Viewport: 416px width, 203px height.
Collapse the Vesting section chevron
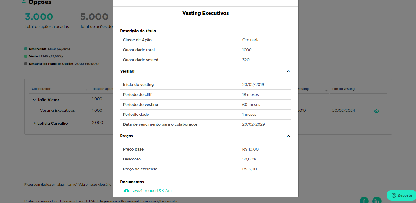(288, 71)
